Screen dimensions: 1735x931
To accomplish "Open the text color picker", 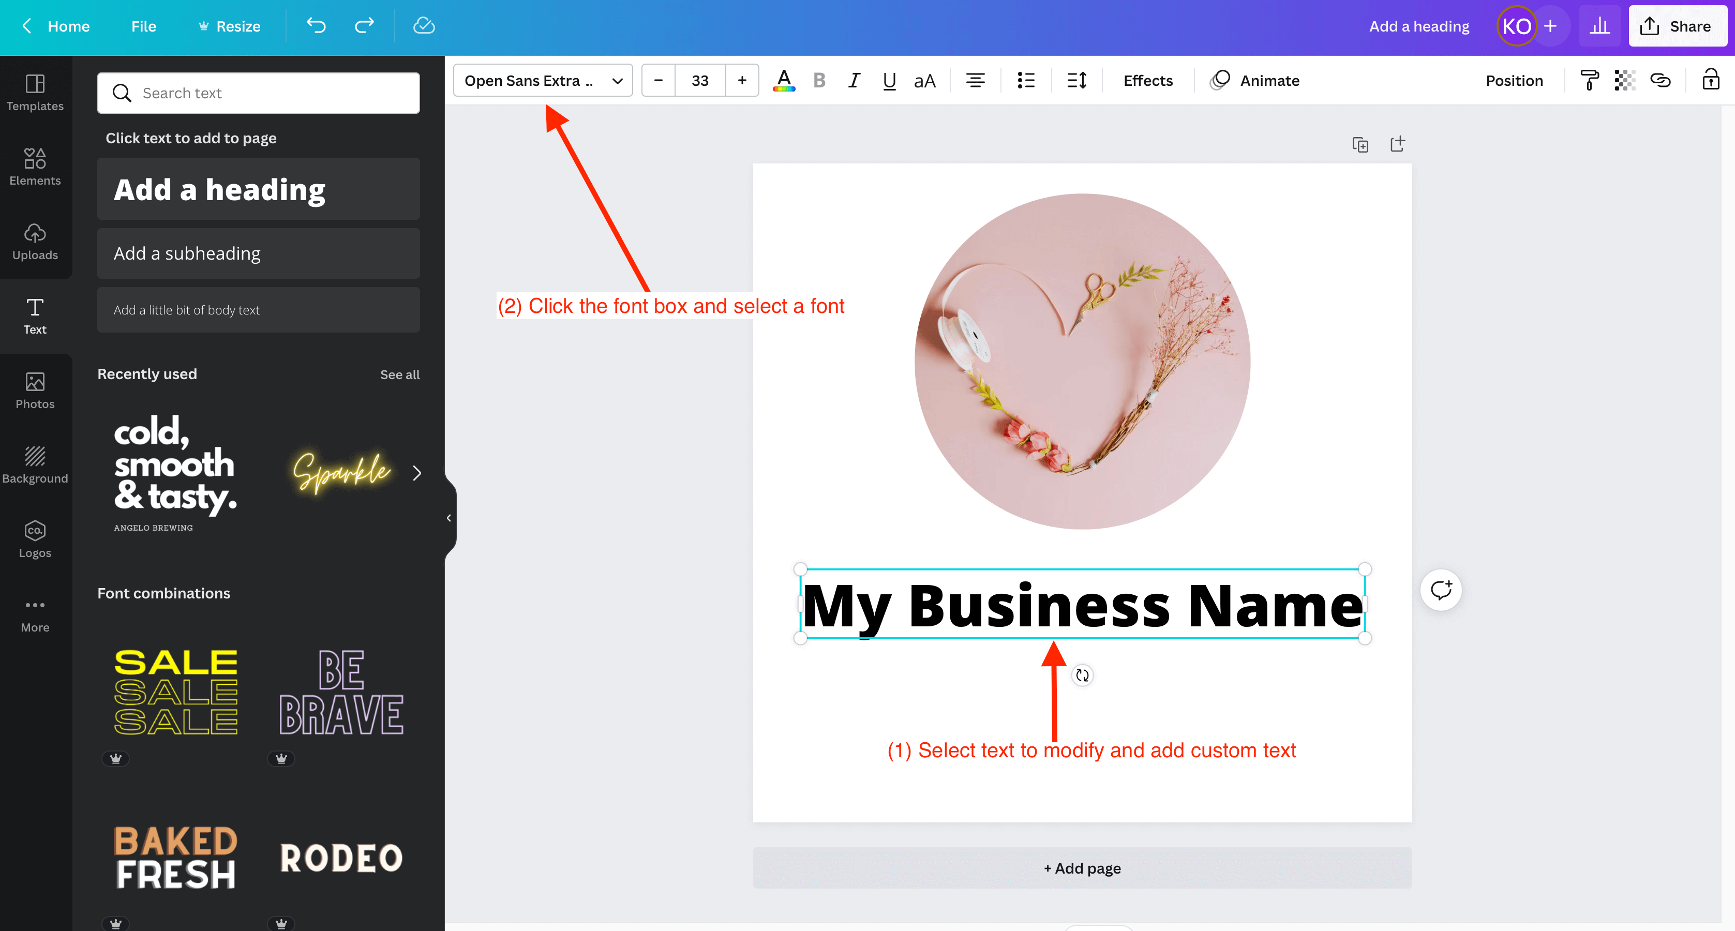I will pos(783,81).
